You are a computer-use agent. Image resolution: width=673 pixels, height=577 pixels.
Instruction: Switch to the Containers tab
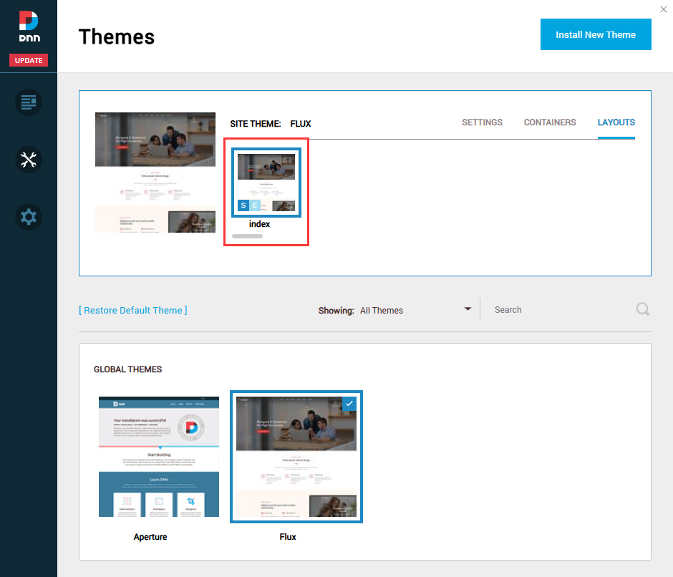(550, 122)
